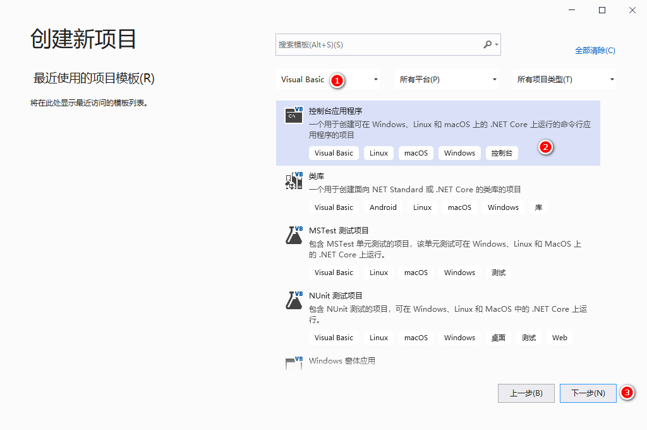
Task: Click the 全部清除(C) link
Action: click(595, 51)
